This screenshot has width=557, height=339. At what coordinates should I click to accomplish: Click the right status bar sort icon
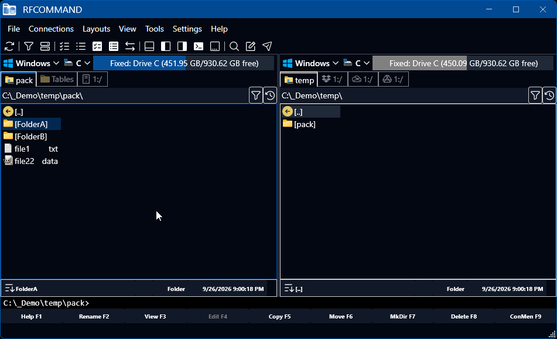(289, 288)
